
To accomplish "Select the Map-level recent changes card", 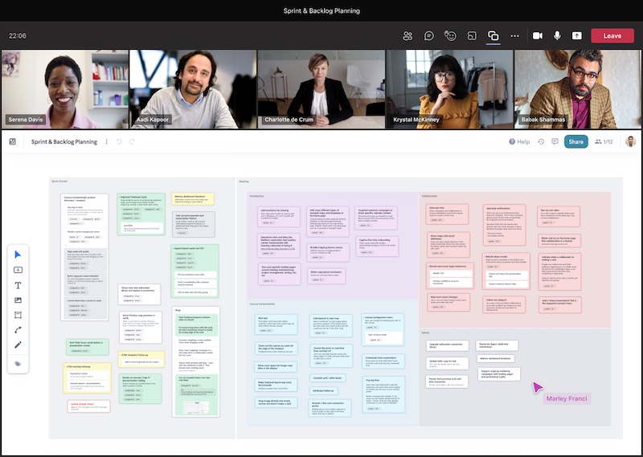I will [x=448, y=302].
